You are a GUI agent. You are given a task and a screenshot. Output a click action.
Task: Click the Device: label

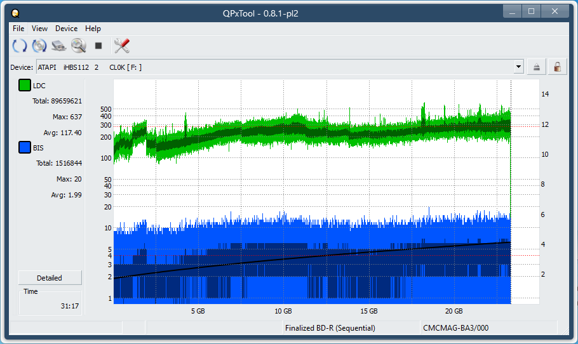(22, 67)
